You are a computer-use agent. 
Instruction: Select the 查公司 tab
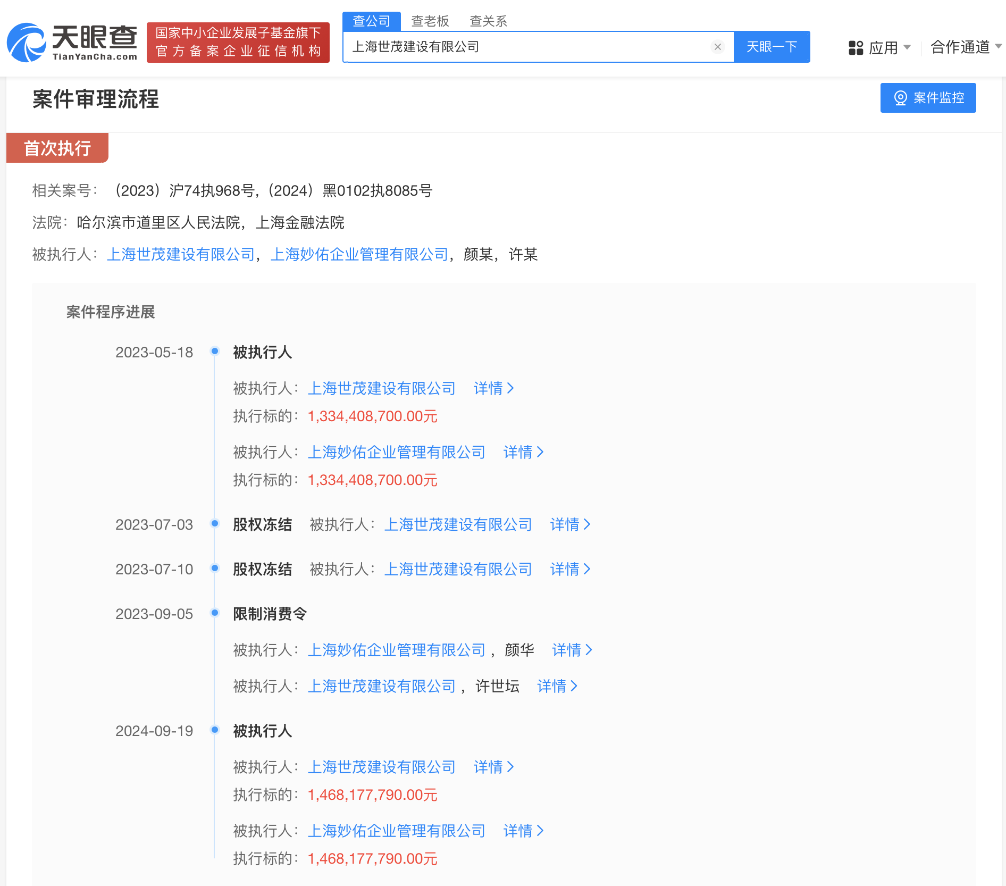point(371,21)
